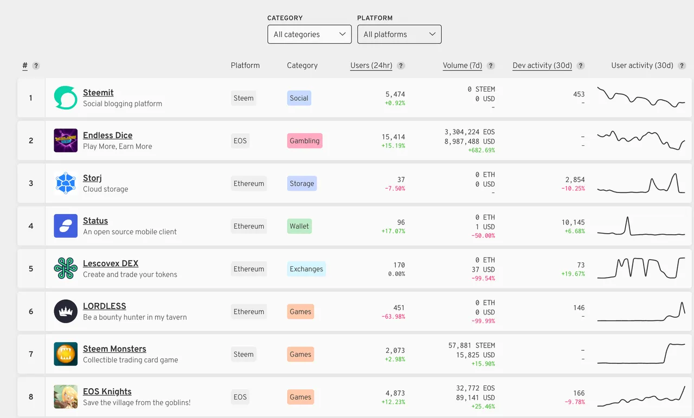Click help icon beside Dev activity (30d)
This screenshot has height=418, width=694.
coord(581,66)
